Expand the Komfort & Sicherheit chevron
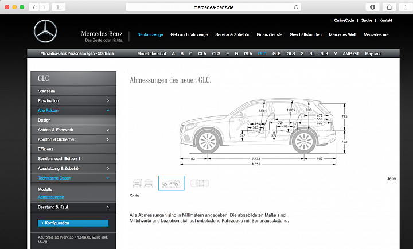 (108, 139)
